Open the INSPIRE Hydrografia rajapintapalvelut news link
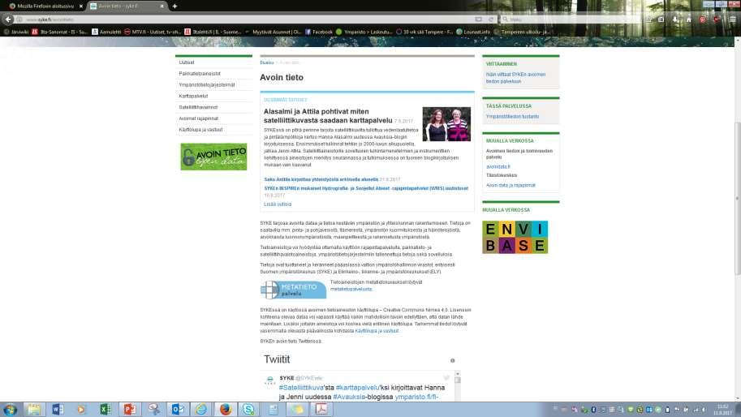 click(366, 188)
